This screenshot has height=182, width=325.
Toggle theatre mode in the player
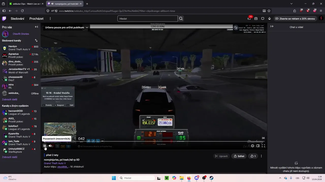tap(258, 146)
